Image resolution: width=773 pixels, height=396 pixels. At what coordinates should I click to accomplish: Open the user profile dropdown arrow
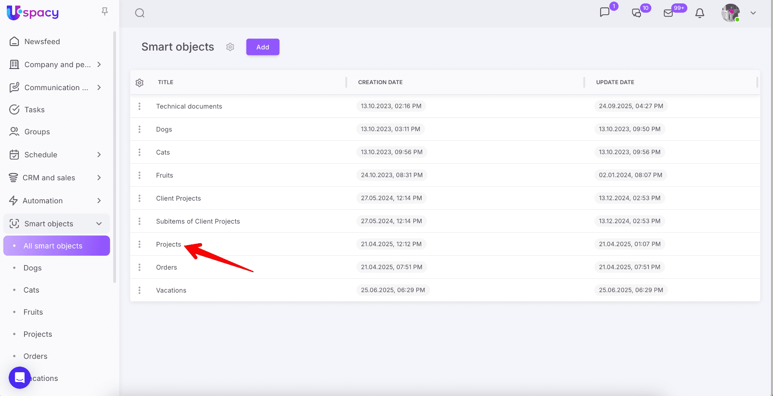coord(753,13)
